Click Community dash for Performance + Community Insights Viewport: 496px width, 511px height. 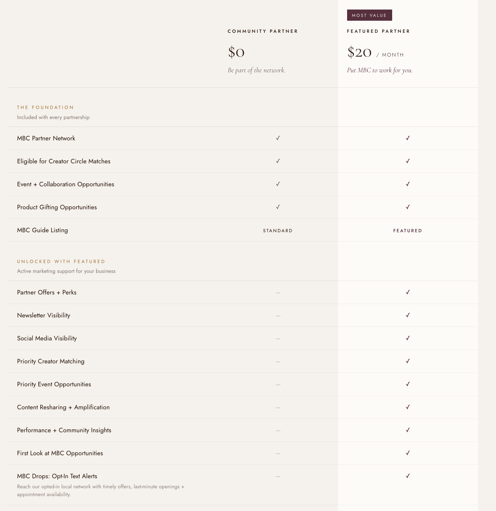tap(278, 431)
